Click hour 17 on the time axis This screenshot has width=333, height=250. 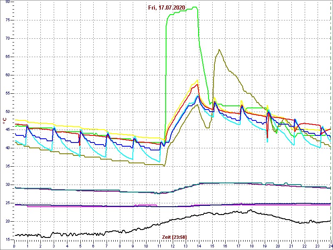tap(239, 246)
